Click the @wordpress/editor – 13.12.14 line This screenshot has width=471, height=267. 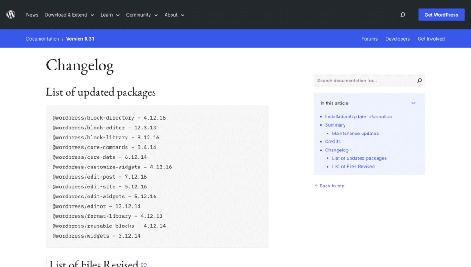pyautogui.click(x=97, y=206)
